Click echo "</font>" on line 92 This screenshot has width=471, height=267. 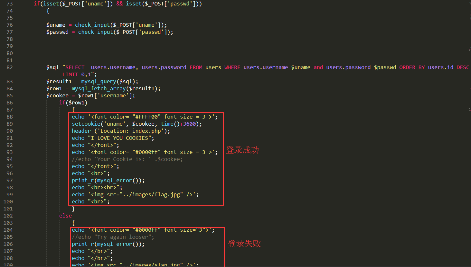(x=96, y=145)
